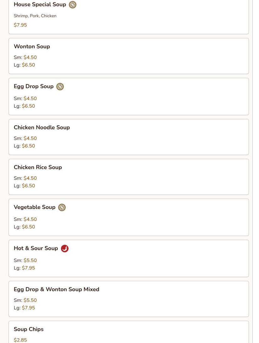Click the Hot & Sour Soup large price $7.95
Image resolution: width=259 pixels, height=343 pixels.
pyautogui.click(x=29, y=268)
